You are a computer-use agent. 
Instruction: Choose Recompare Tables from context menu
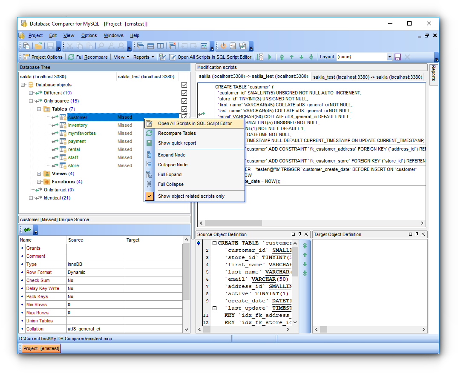[x=195, y=133]
